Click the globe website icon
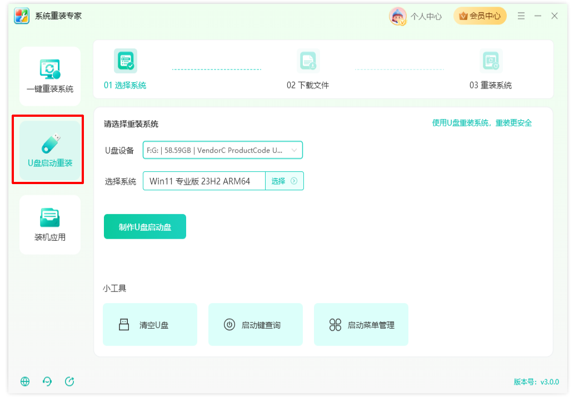Image resolution: width=574 pixels, height=401 pixels. click(25, 382)
